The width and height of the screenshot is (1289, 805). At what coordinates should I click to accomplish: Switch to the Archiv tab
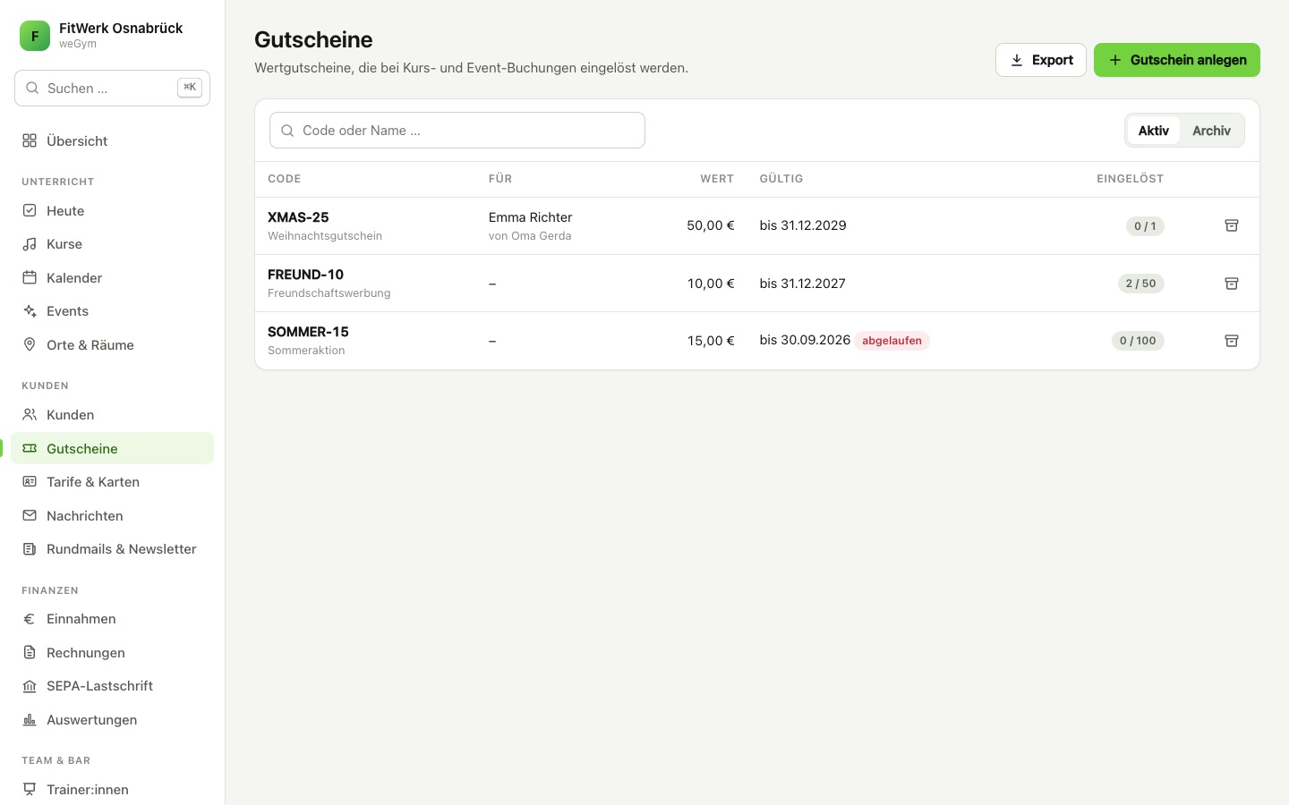[x=1211, y=131]
